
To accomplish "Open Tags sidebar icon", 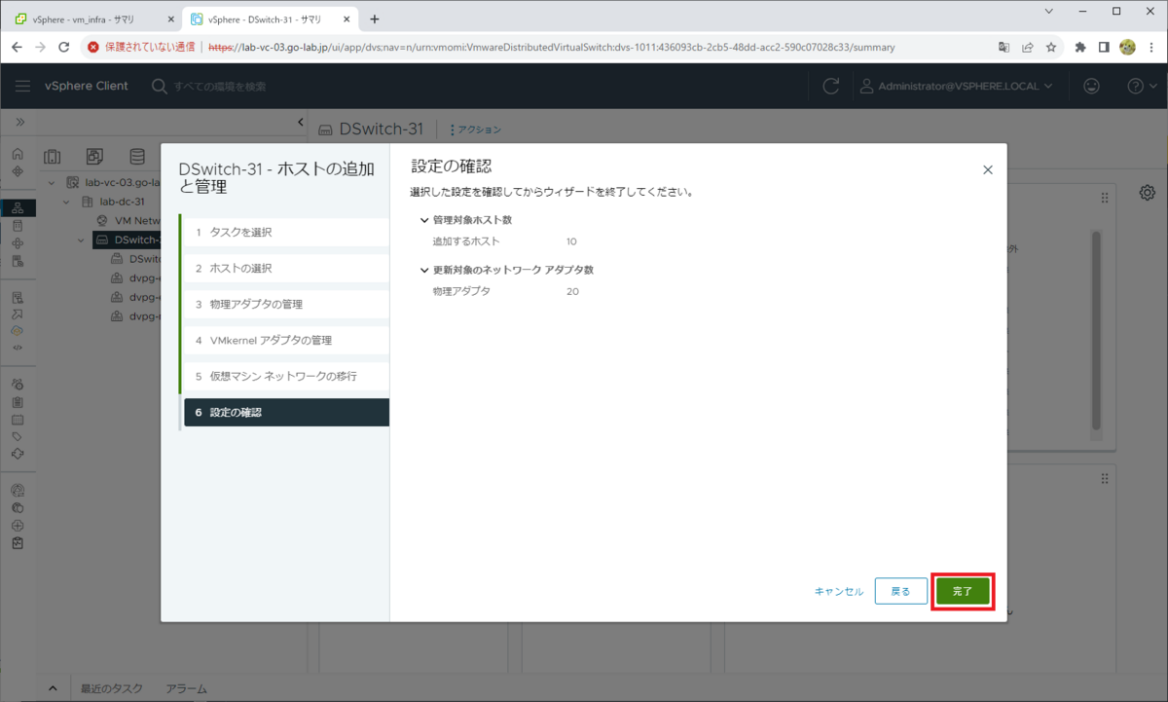I will 18,437.
